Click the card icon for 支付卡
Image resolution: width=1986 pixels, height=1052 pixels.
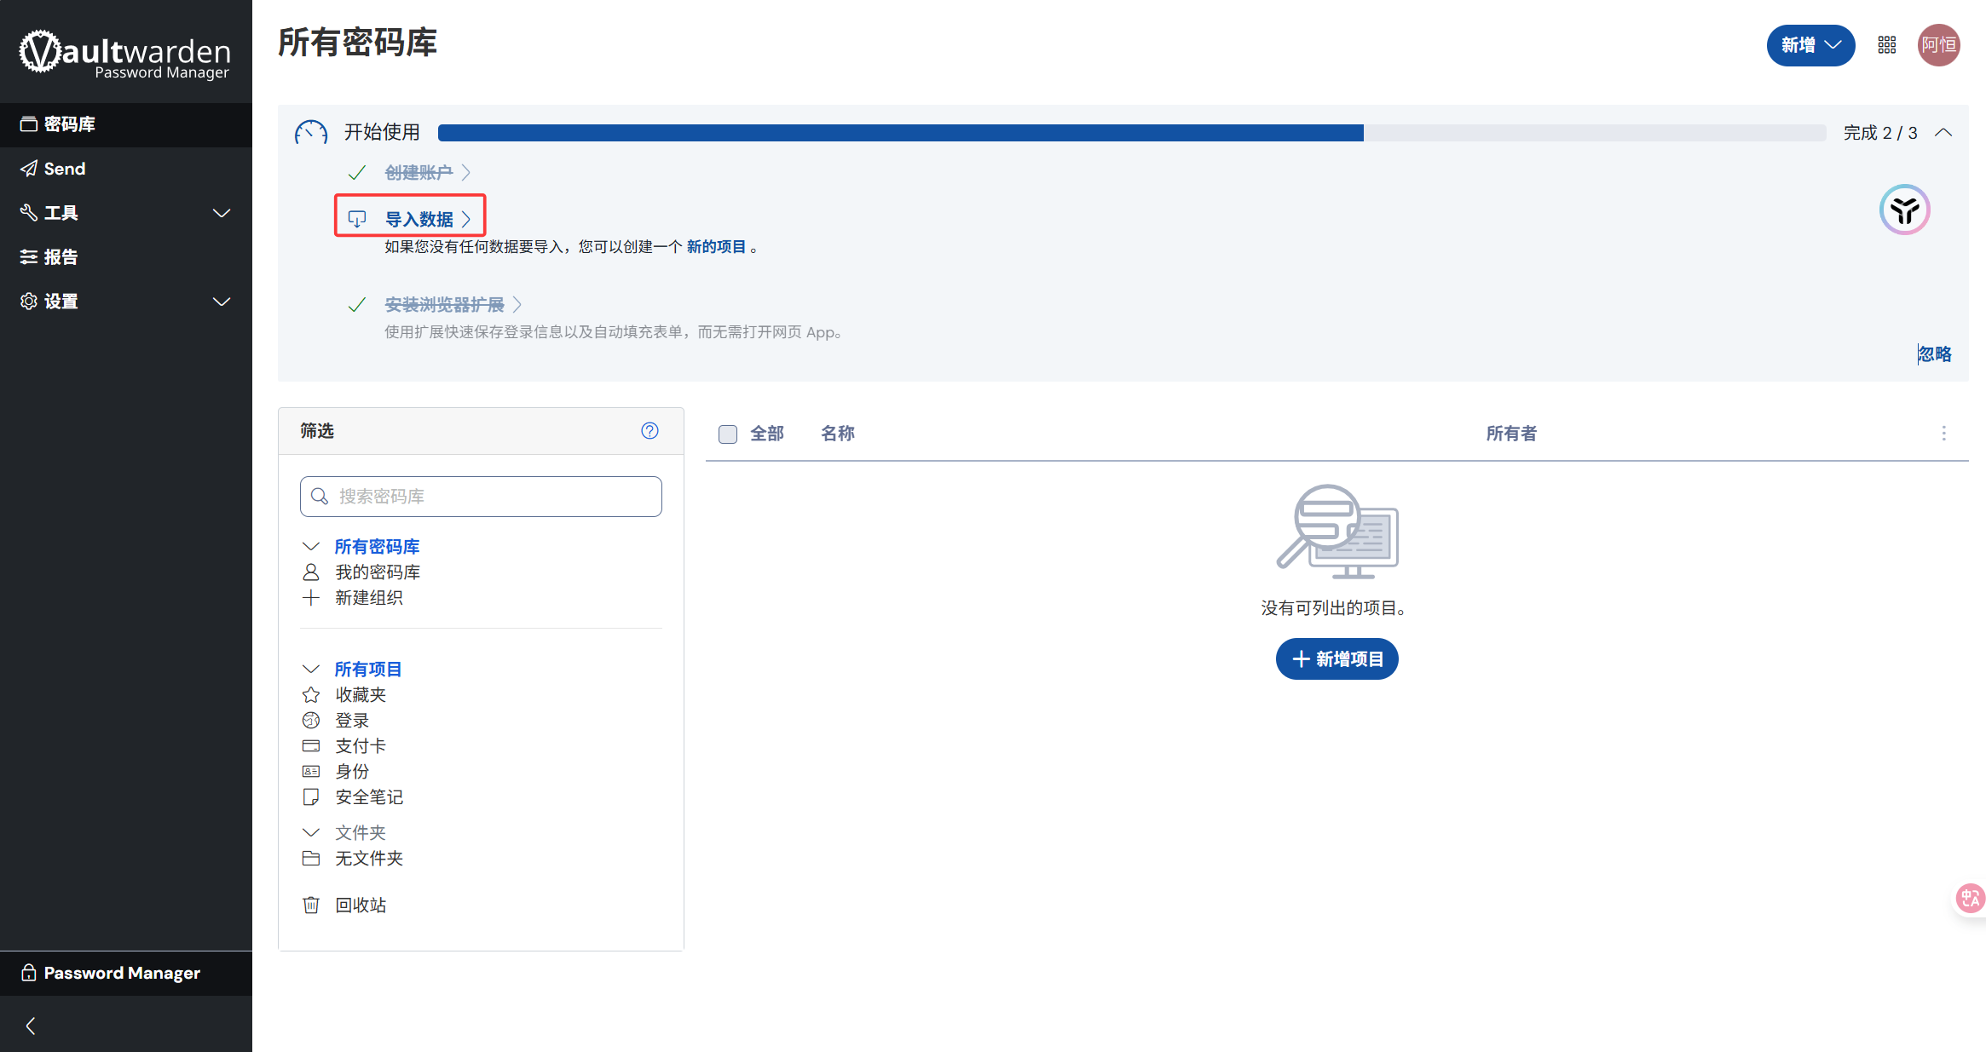[x=311, y=746]
